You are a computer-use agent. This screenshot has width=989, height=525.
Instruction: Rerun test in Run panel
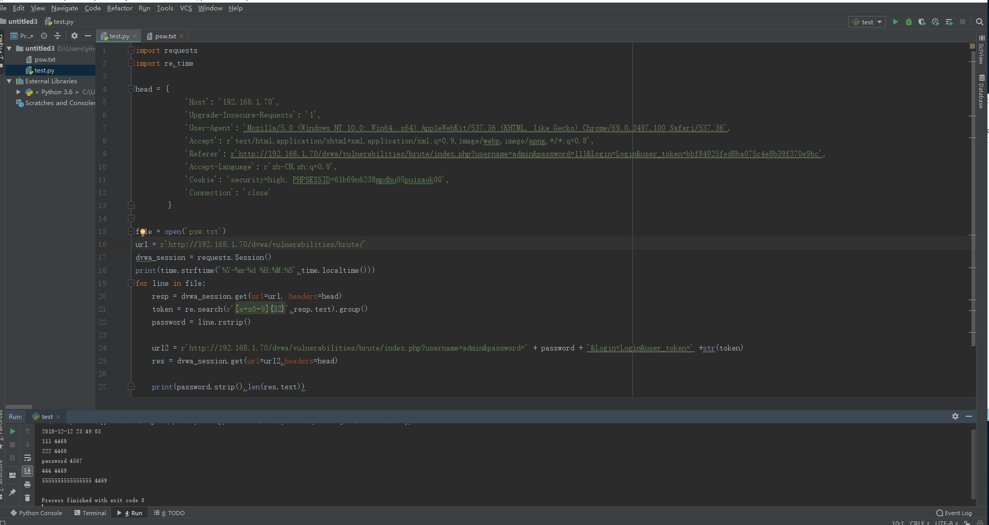12,431
